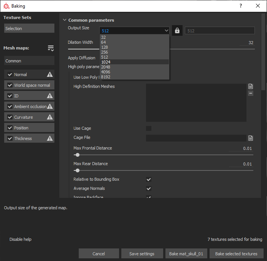Uncheck the World space normal map
This screenshot has height=261, width=267.
click(10, 85)
